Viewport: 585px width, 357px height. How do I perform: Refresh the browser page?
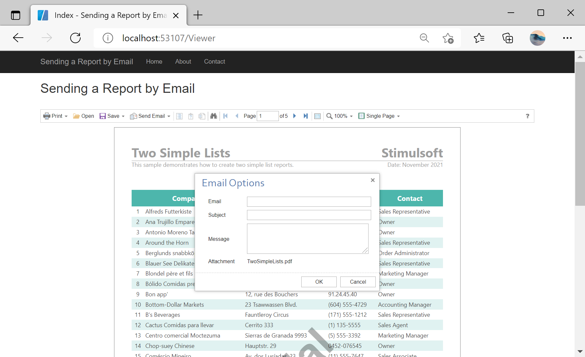coord(75,38)
